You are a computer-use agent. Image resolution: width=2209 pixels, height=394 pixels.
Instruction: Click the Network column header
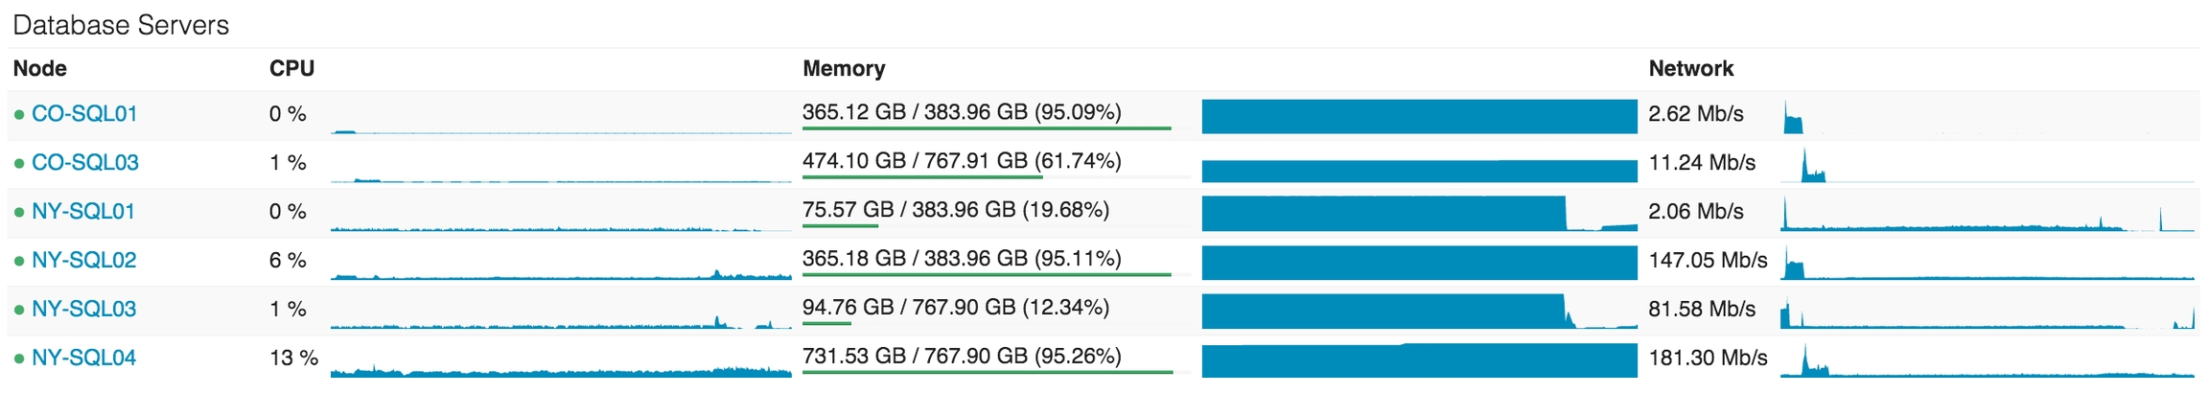coord(1690,69)
